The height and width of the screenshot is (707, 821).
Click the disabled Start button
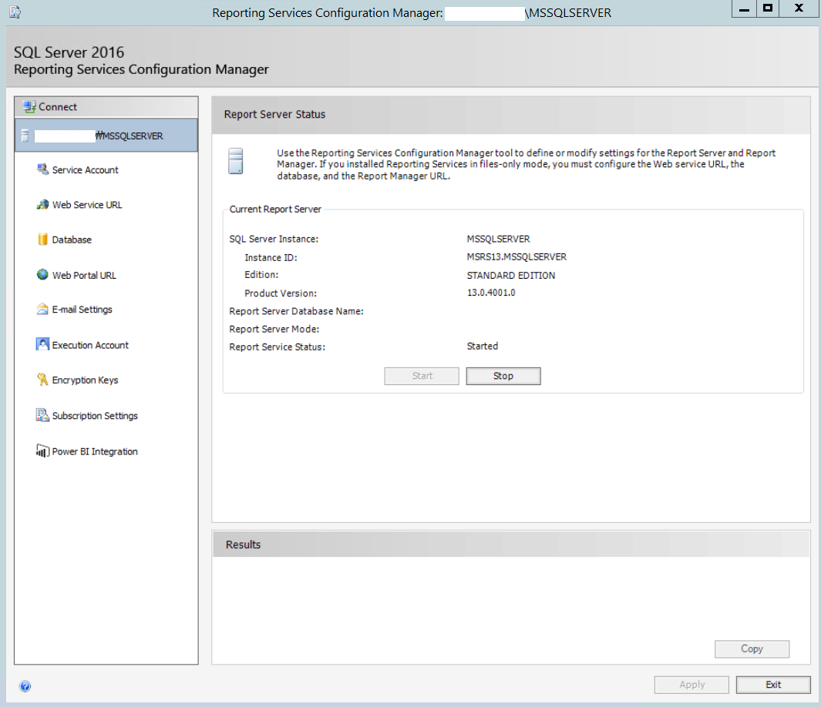point(421,376)
